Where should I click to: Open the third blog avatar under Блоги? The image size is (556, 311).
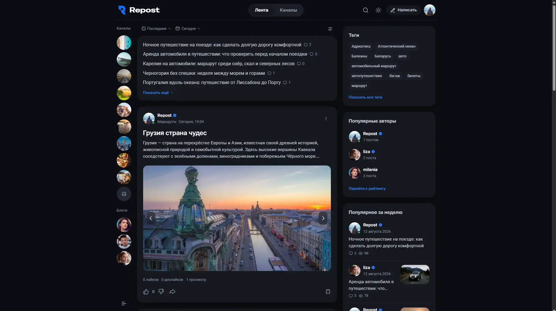click(124, 258)
